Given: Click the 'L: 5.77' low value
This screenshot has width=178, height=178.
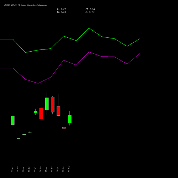Looking at the screenshot, I should [90, 12].
